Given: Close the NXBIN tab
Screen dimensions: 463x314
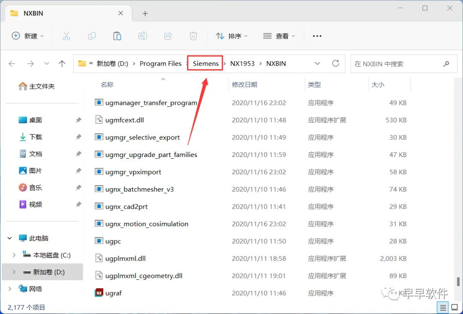Looking at the screenshot, I should pyautogui.click(x=120, y=13).
